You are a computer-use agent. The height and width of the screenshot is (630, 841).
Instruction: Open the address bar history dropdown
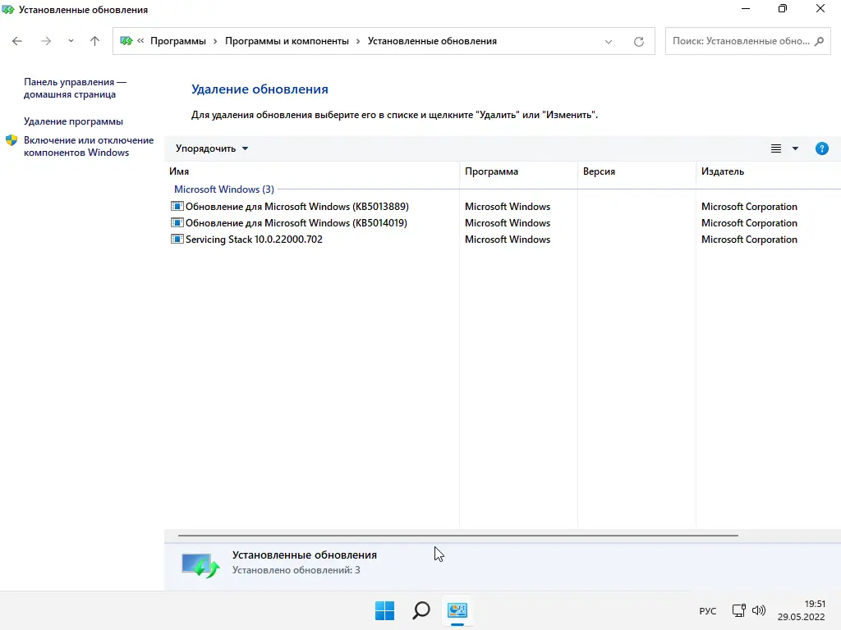point(608,40)
